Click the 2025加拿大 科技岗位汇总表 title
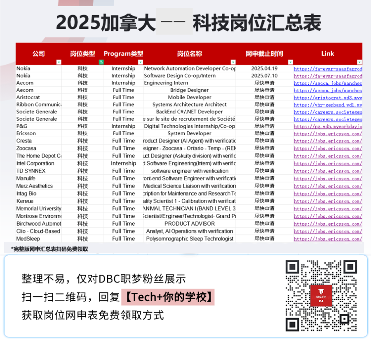 tap(188, 23)
